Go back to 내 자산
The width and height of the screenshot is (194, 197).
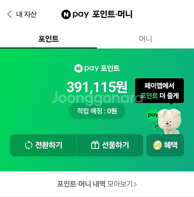pyautogui.click(x=22, y=14)
